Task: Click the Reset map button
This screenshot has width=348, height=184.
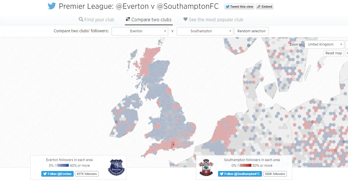Action: 334,53
